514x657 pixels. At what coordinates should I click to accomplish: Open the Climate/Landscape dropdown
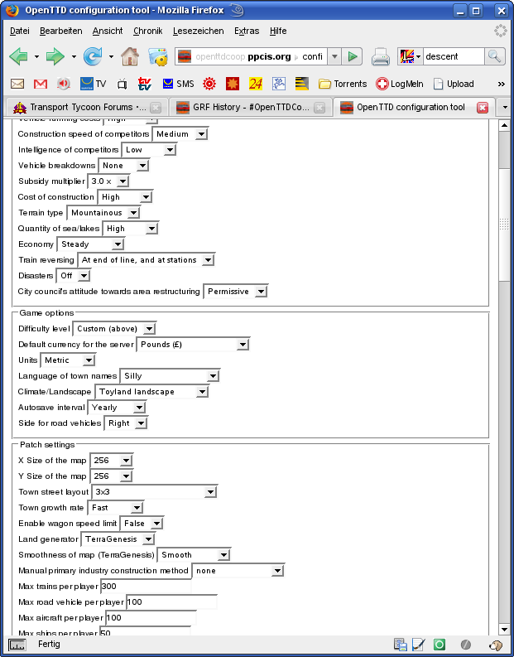(x=152, y=392)
